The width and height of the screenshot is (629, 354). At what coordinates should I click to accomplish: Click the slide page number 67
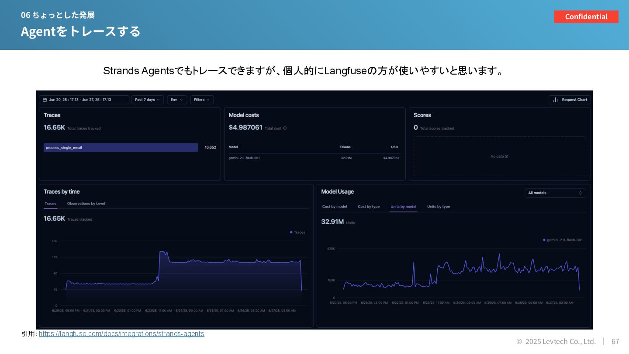[615, 341]
